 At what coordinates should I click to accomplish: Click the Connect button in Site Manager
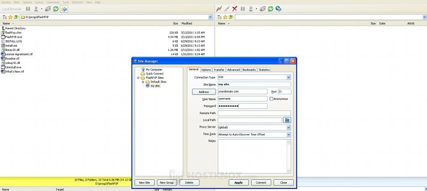click(x=261, y=182)
